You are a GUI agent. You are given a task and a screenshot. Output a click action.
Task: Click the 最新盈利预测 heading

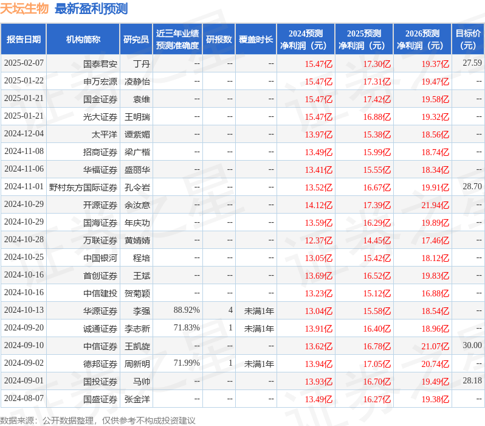[x=91, y=9]
